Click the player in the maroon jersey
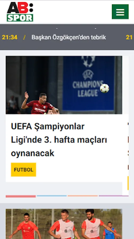 (x=39, y=104)
